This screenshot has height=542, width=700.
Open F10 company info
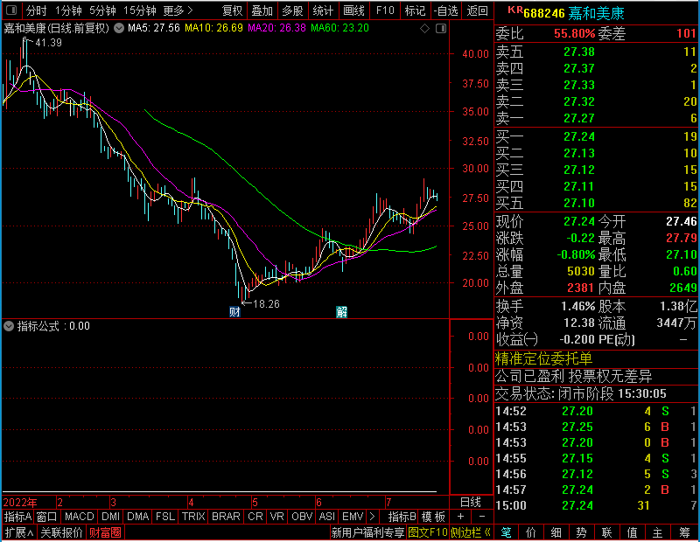click(x=385, y=10)
